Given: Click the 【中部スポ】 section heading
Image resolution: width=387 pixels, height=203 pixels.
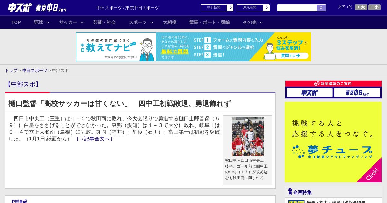Looking at the screenshot, I should 23,84.
